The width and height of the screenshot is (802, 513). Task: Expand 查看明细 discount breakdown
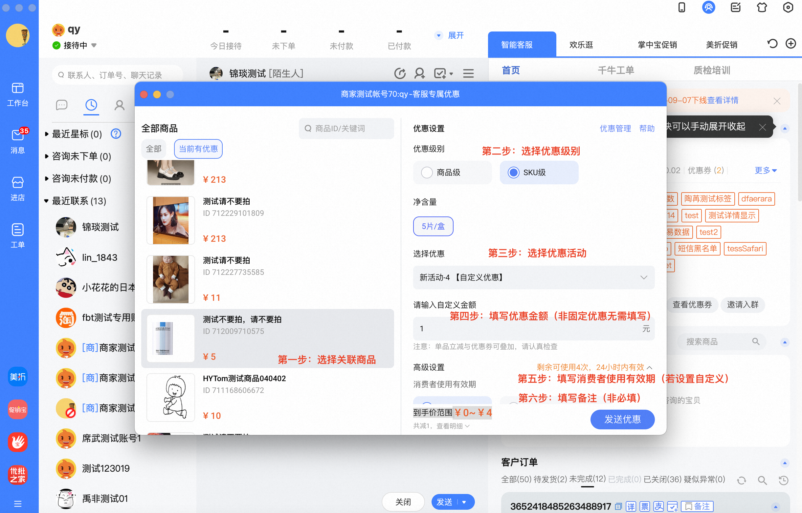pos(453,426)
